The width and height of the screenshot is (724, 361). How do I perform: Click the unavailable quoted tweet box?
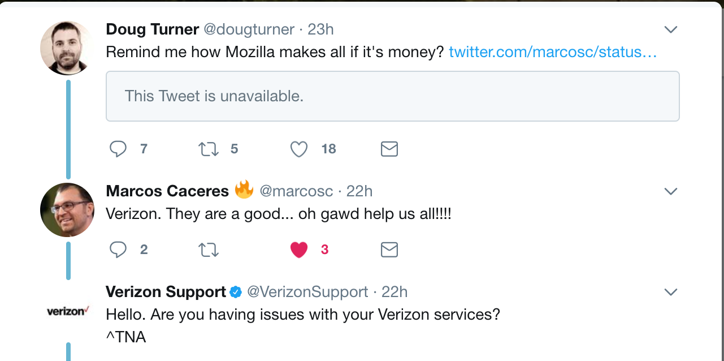pyautogui.click(x=392, y=96)
